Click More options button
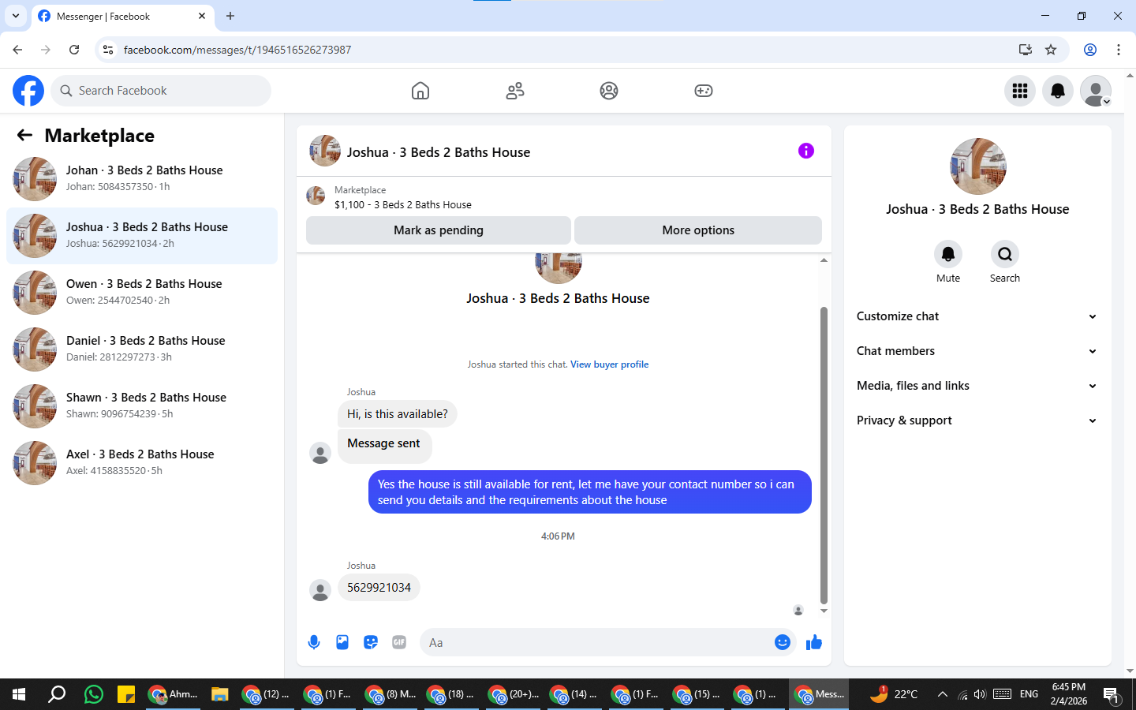The height and width of the screenshot is (710, 1136). [698, 230]
